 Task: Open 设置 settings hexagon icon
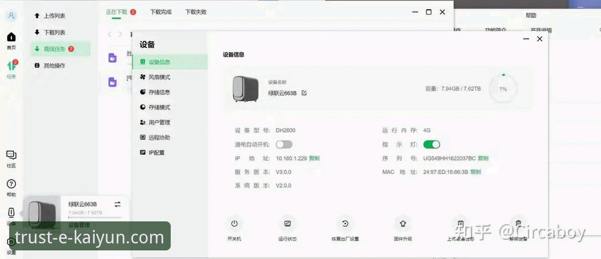click(11, 242)
